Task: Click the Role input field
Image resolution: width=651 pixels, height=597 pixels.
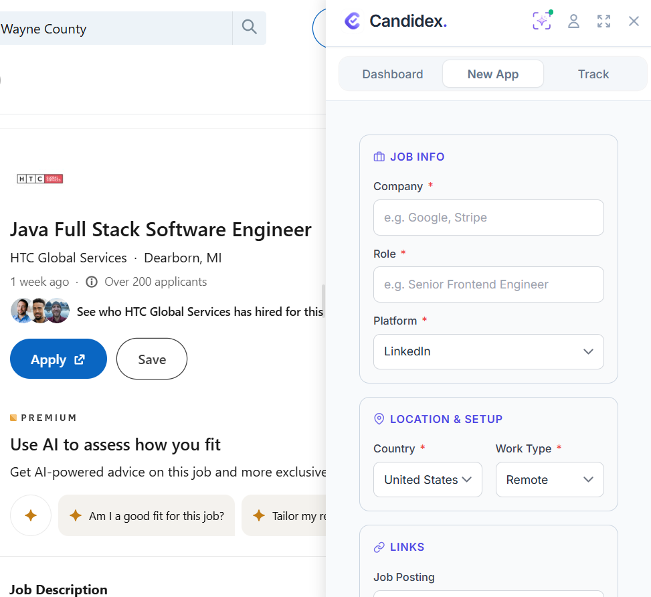Action: pos(488,284)
